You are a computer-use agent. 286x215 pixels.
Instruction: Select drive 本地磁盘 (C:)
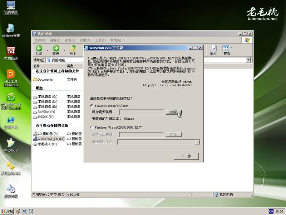[x=45, y=96]
